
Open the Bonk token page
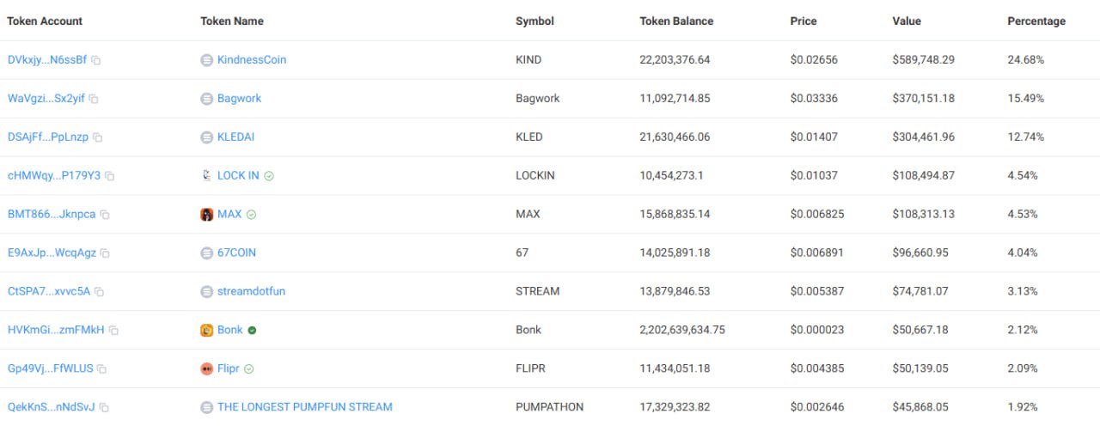point(230,331)
